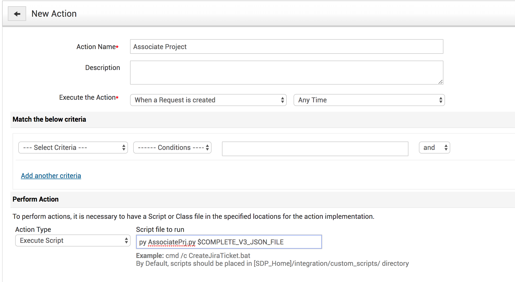This screenshot has height=282, width=515.
Task: Open the Action Type "Execute Script" dropdown
Action: tap(73, 240)
